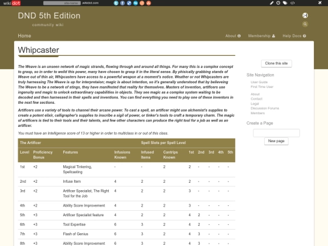
Task: Open the page tags icon
Action: (285, 3)
